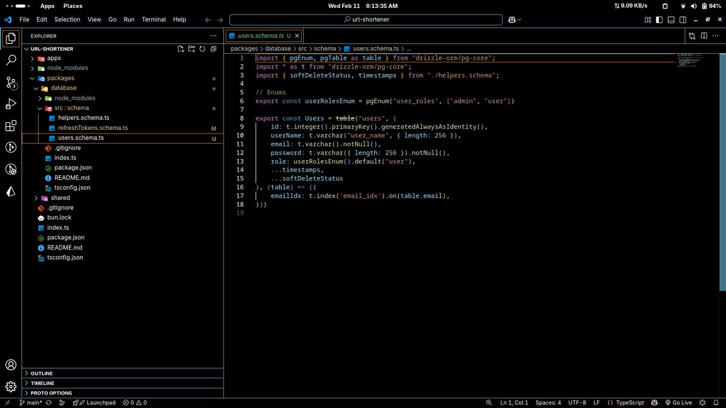Open the Extensions view

tap(10, 126)
